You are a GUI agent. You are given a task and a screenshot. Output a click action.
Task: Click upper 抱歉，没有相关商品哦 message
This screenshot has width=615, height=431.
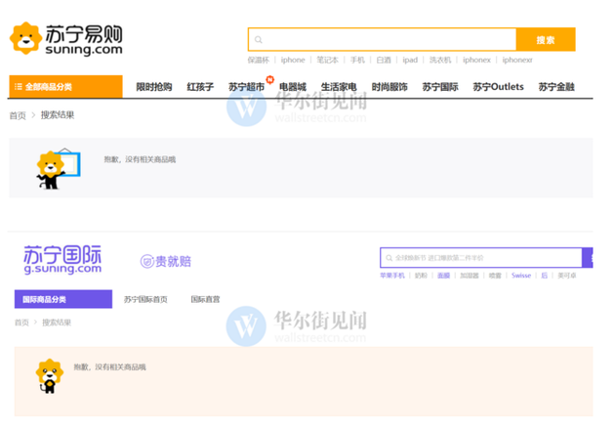coord(140,159)
